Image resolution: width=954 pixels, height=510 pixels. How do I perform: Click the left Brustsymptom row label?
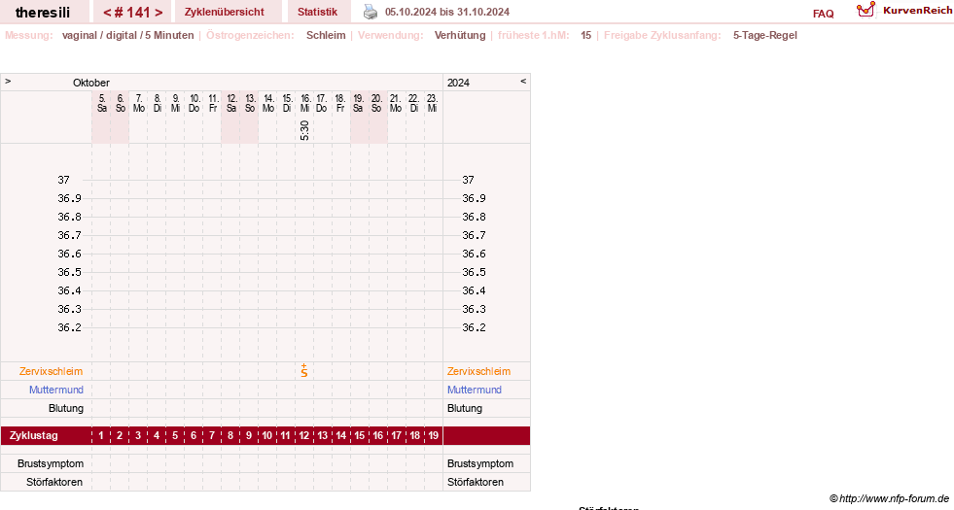click(51, 463)
